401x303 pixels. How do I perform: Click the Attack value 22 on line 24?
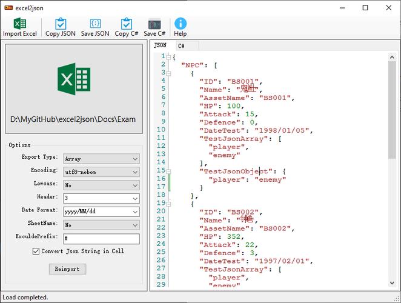[x=250, y=245]
